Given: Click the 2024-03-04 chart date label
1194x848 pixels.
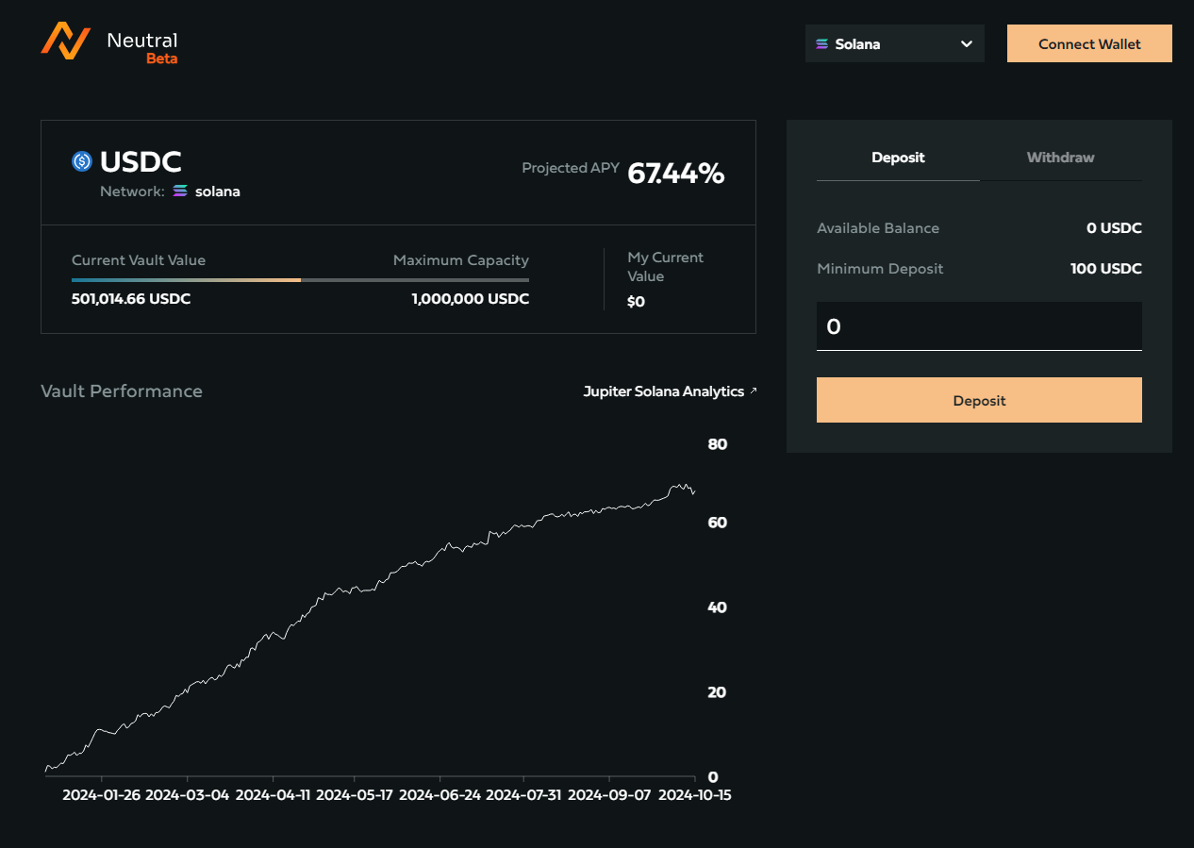Looking at the screenshot, I should pyautogui.click(x=188, y=795).
